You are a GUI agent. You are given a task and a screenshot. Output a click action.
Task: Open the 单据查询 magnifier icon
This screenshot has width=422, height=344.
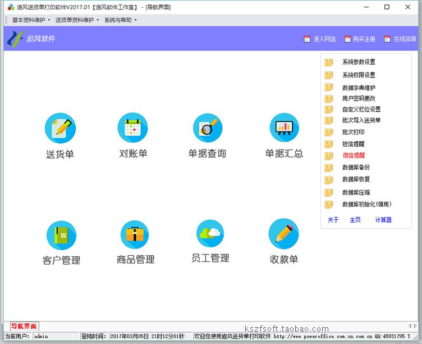point(208,128)
